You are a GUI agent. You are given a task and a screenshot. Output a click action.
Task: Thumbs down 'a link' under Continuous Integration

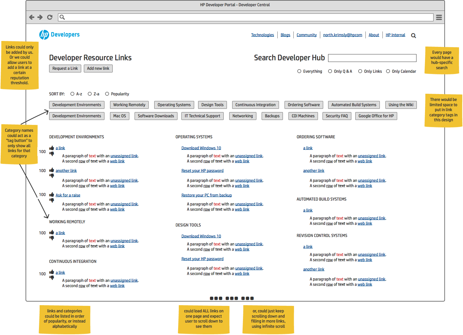pos(52,278)
